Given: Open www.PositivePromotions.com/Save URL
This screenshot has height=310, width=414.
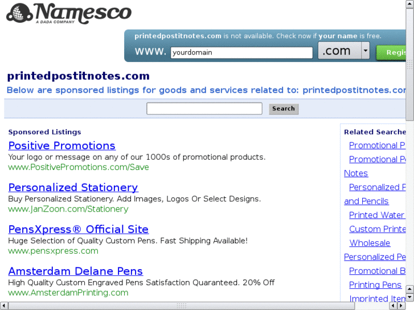Looking at the screenshot, I should coord(79,167).
